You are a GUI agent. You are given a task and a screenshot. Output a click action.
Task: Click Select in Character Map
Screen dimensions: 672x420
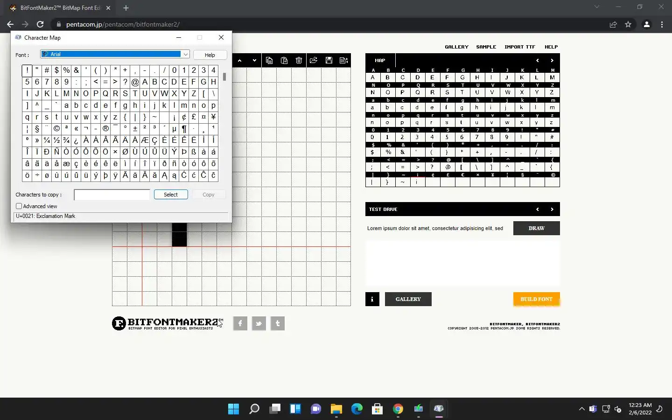(171, 195)
